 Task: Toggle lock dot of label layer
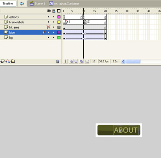[54, 32]
